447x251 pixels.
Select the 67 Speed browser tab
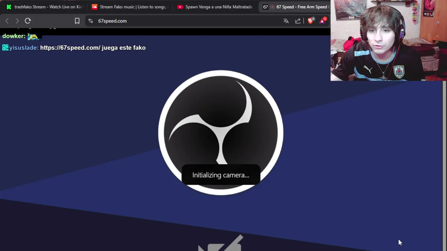point(295,7)
